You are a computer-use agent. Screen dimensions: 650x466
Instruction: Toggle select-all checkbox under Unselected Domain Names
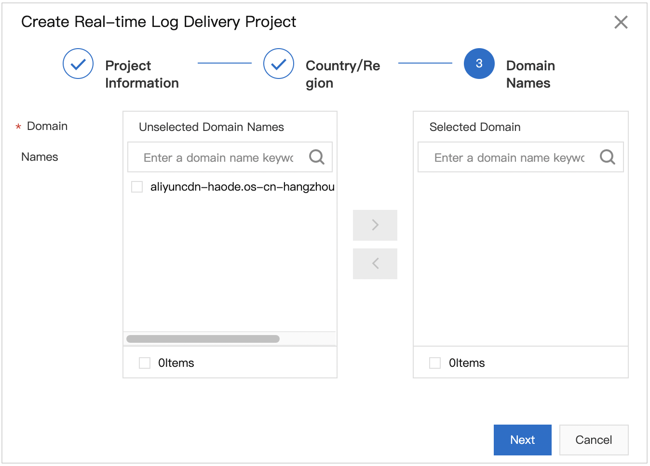coord(145,363)
